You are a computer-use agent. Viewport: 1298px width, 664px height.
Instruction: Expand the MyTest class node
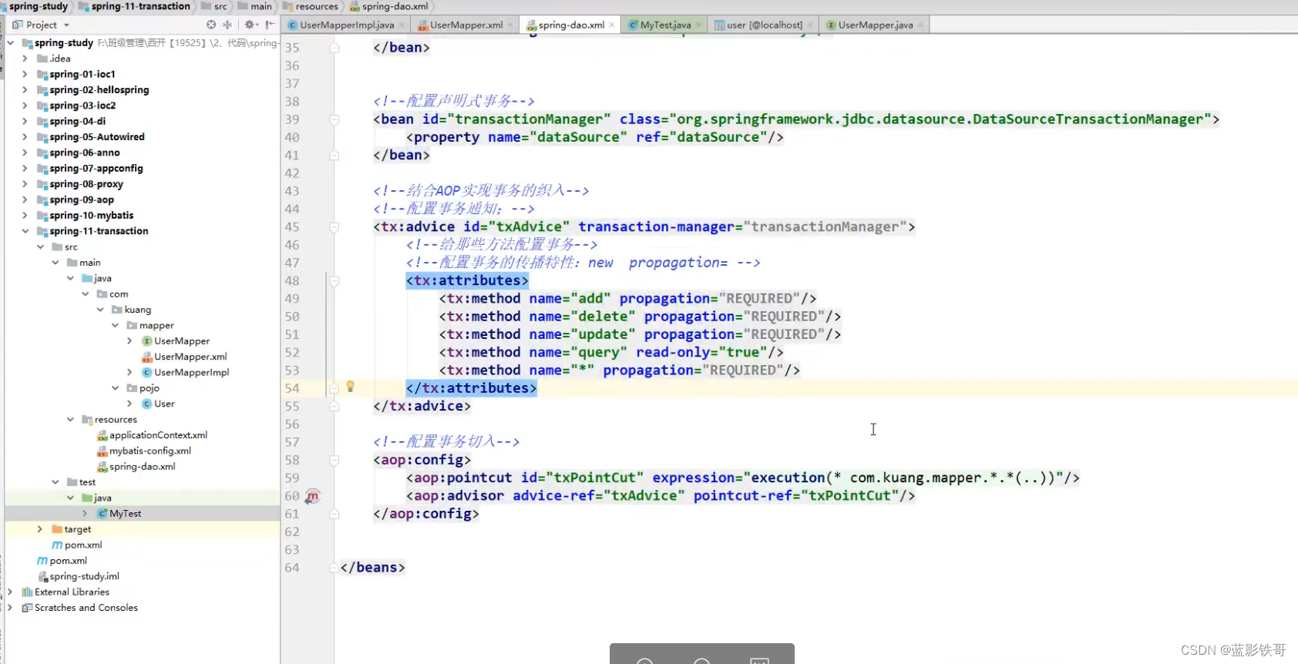point(85,514)
